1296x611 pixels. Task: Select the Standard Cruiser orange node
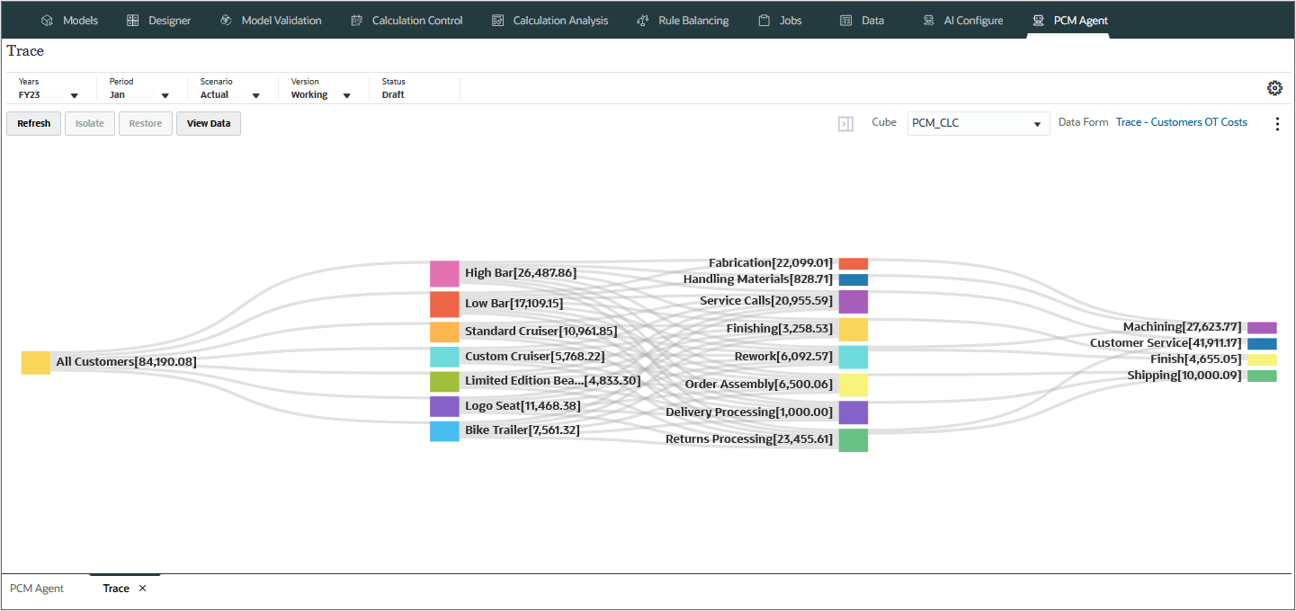coord(444,332)
